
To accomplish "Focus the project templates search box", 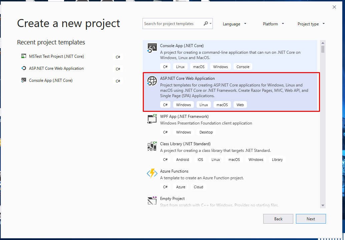I will click(172, 24).
